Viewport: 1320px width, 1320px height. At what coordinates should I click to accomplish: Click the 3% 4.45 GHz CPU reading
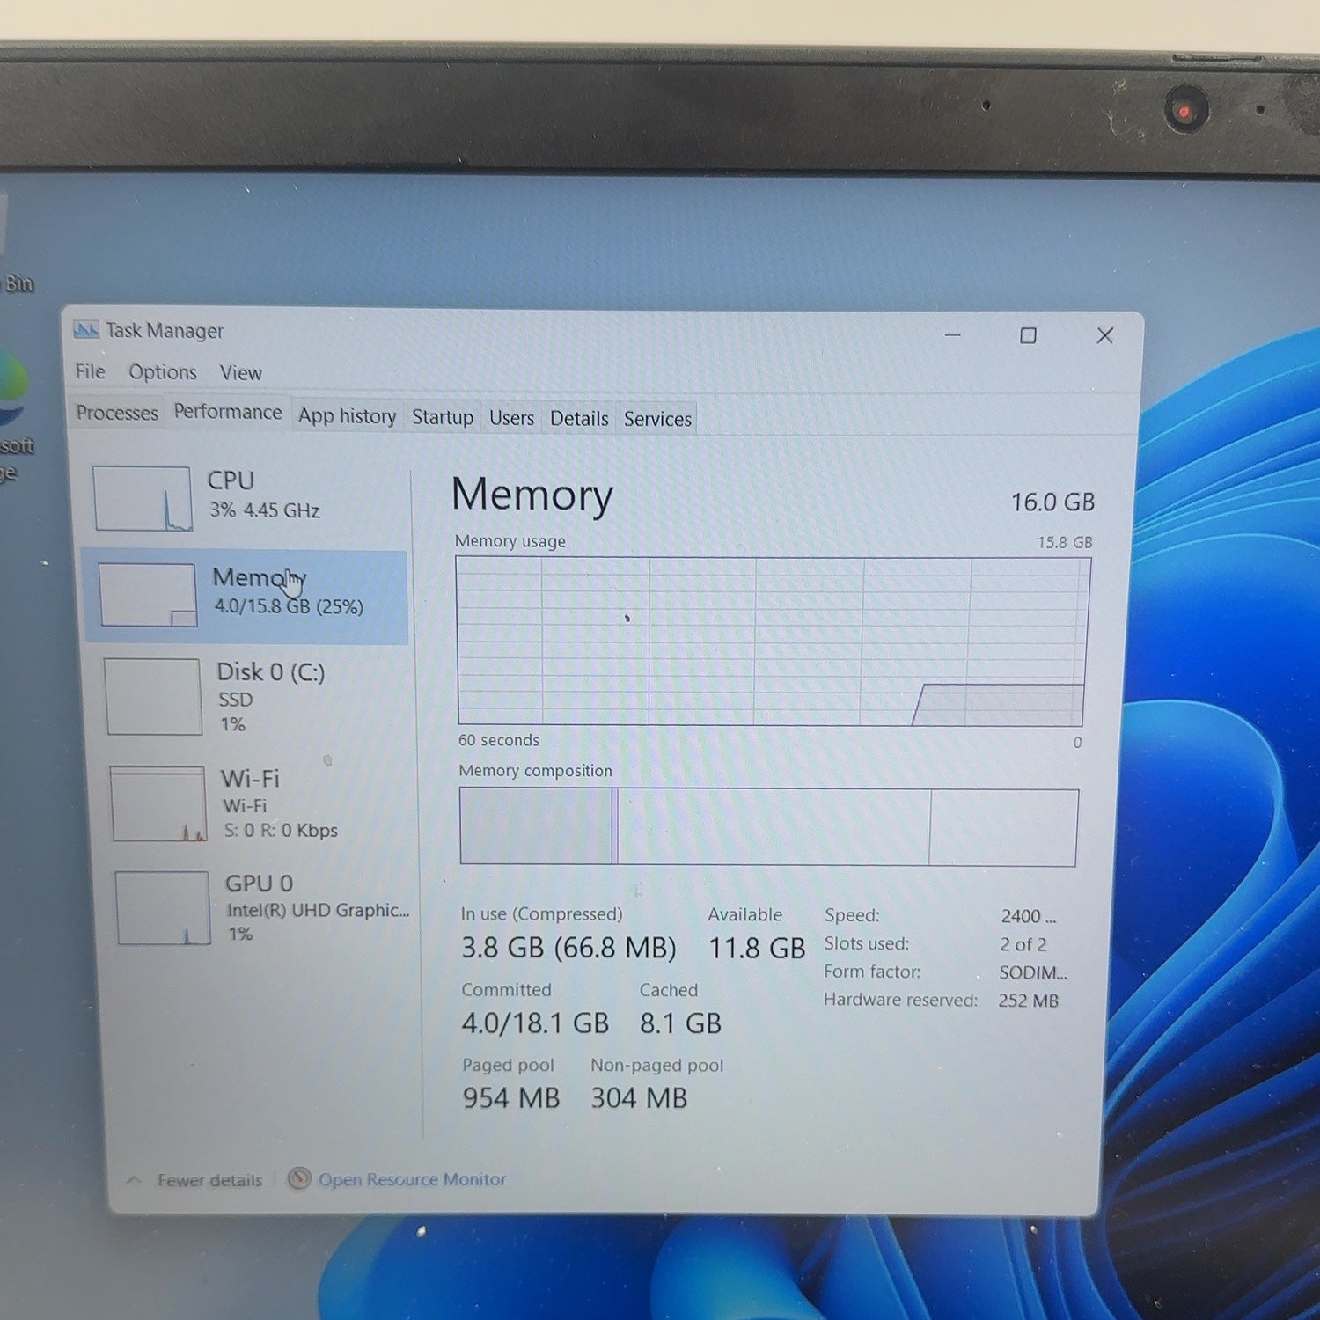click(264, 510)
